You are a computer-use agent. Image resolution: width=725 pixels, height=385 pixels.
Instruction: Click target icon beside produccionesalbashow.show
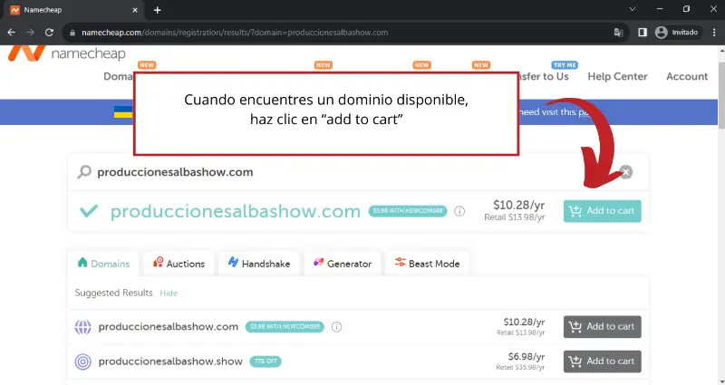pos(82,361)
